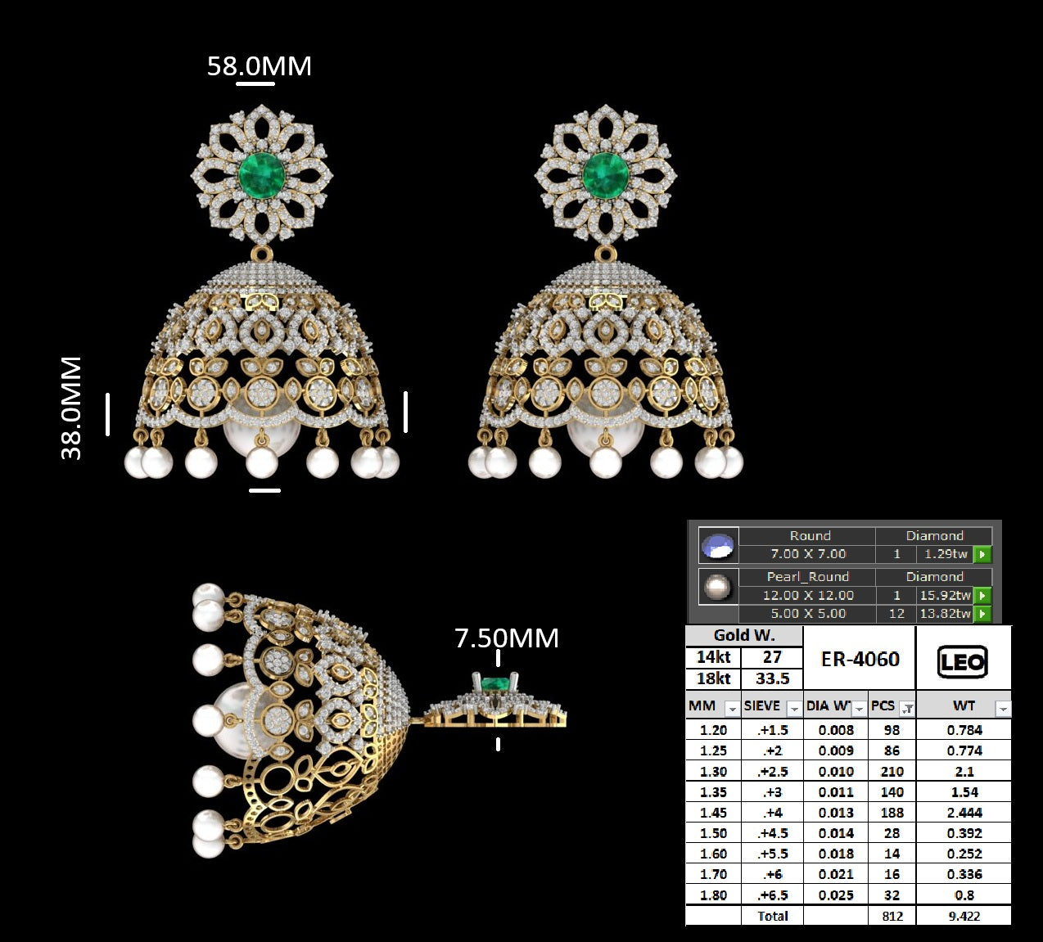This screenshot has height=942, width=1043.
Task: Select the Total pieces cell showing 812
Action: point(892,916)
